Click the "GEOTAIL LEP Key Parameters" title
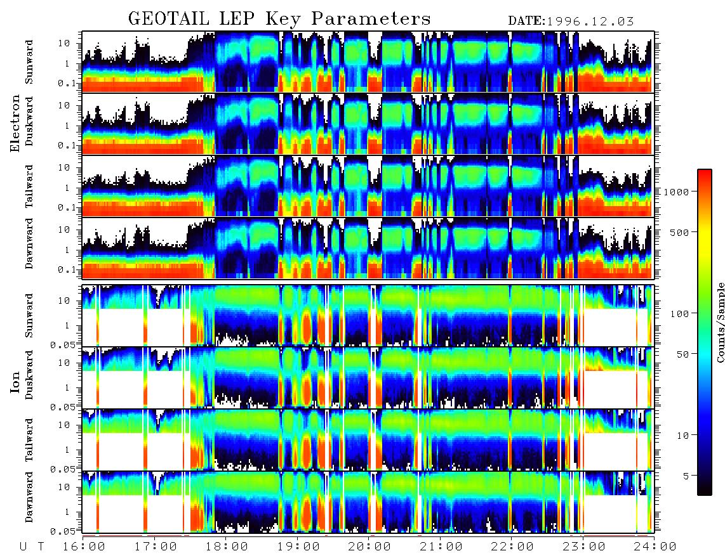The height and width of the screenshot is (558, 725). 279,19
